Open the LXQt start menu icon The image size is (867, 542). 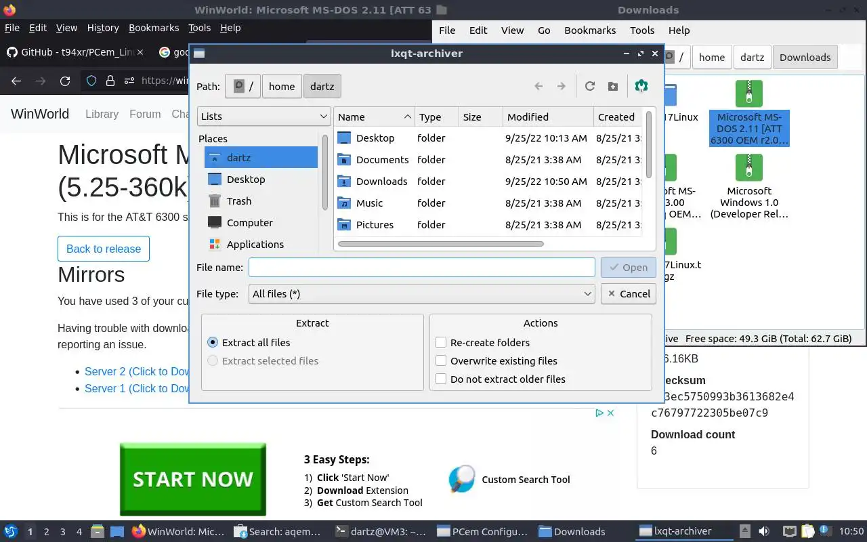(10, 531)
